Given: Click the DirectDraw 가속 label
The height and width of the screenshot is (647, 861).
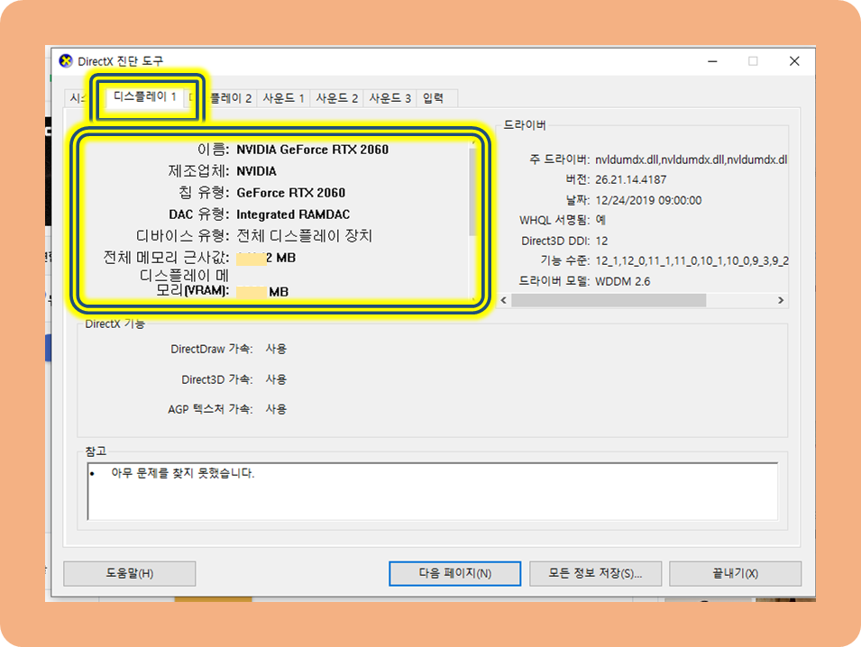Looking at the screenshot, I should 211,349.
